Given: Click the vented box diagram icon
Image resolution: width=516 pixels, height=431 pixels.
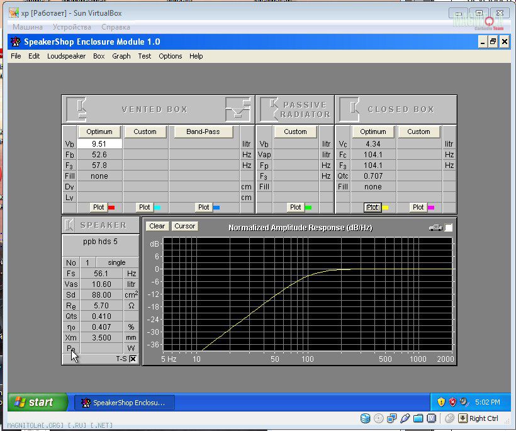Looking at the screenshot, I should [76, 109].
